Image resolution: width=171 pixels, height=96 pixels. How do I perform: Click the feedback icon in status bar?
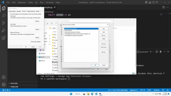tap(163, 90)
